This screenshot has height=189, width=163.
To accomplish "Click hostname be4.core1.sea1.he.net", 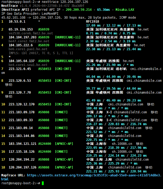I will [28, 65].
